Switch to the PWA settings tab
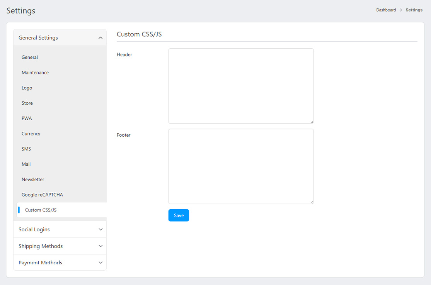The image size is (431, 285). tap(27, 118)
